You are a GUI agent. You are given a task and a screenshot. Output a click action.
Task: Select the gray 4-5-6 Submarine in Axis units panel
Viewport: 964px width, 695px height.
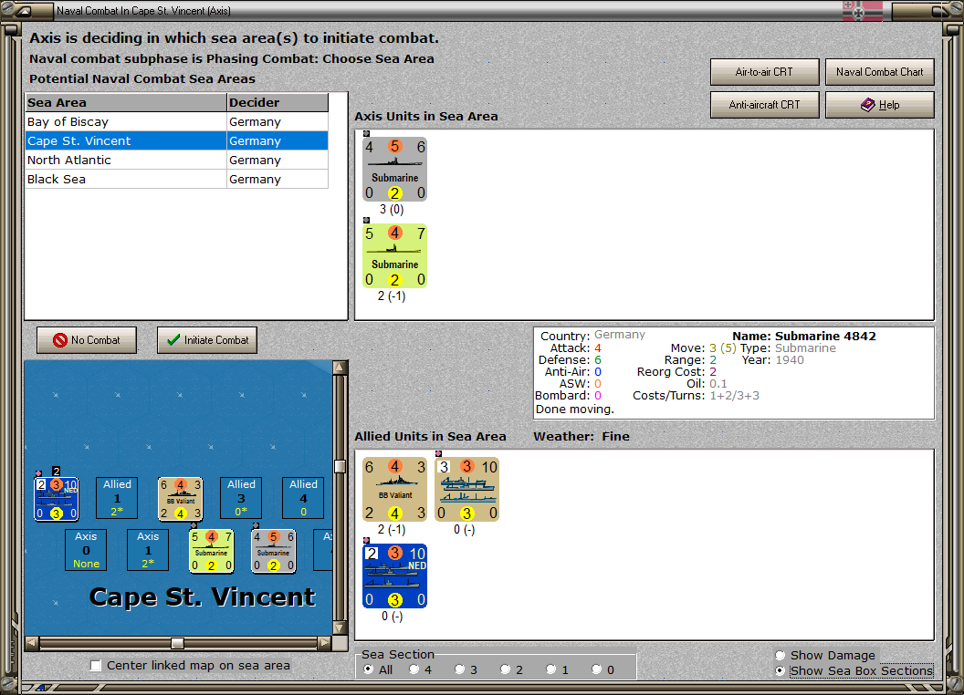[394, 169]
